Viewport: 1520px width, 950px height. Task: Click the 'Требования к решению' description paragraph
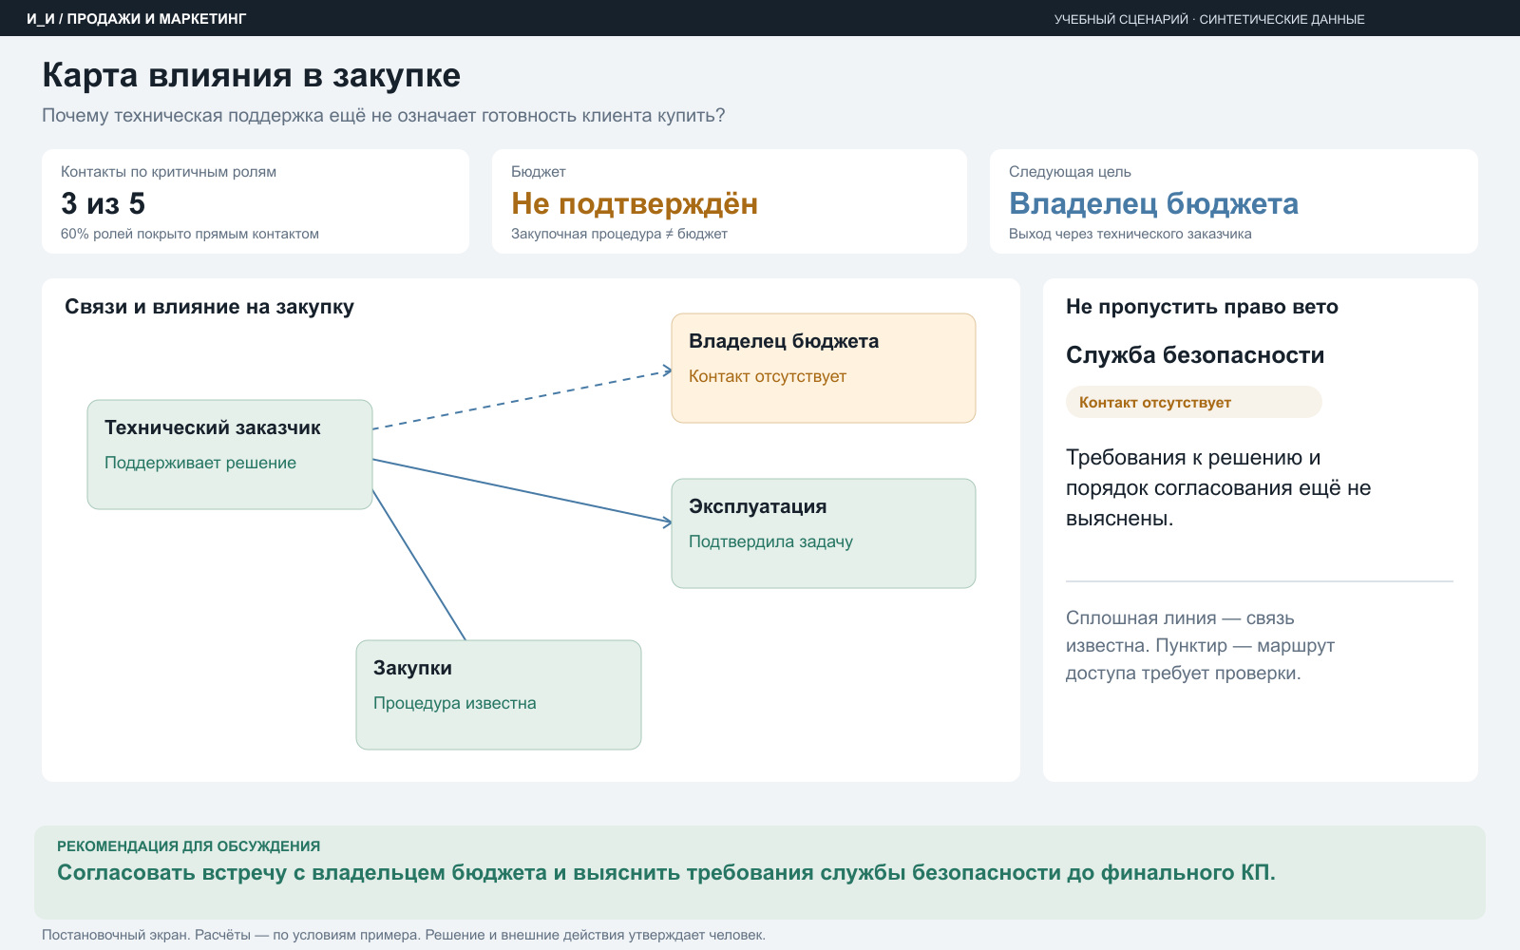[1219, 487]
